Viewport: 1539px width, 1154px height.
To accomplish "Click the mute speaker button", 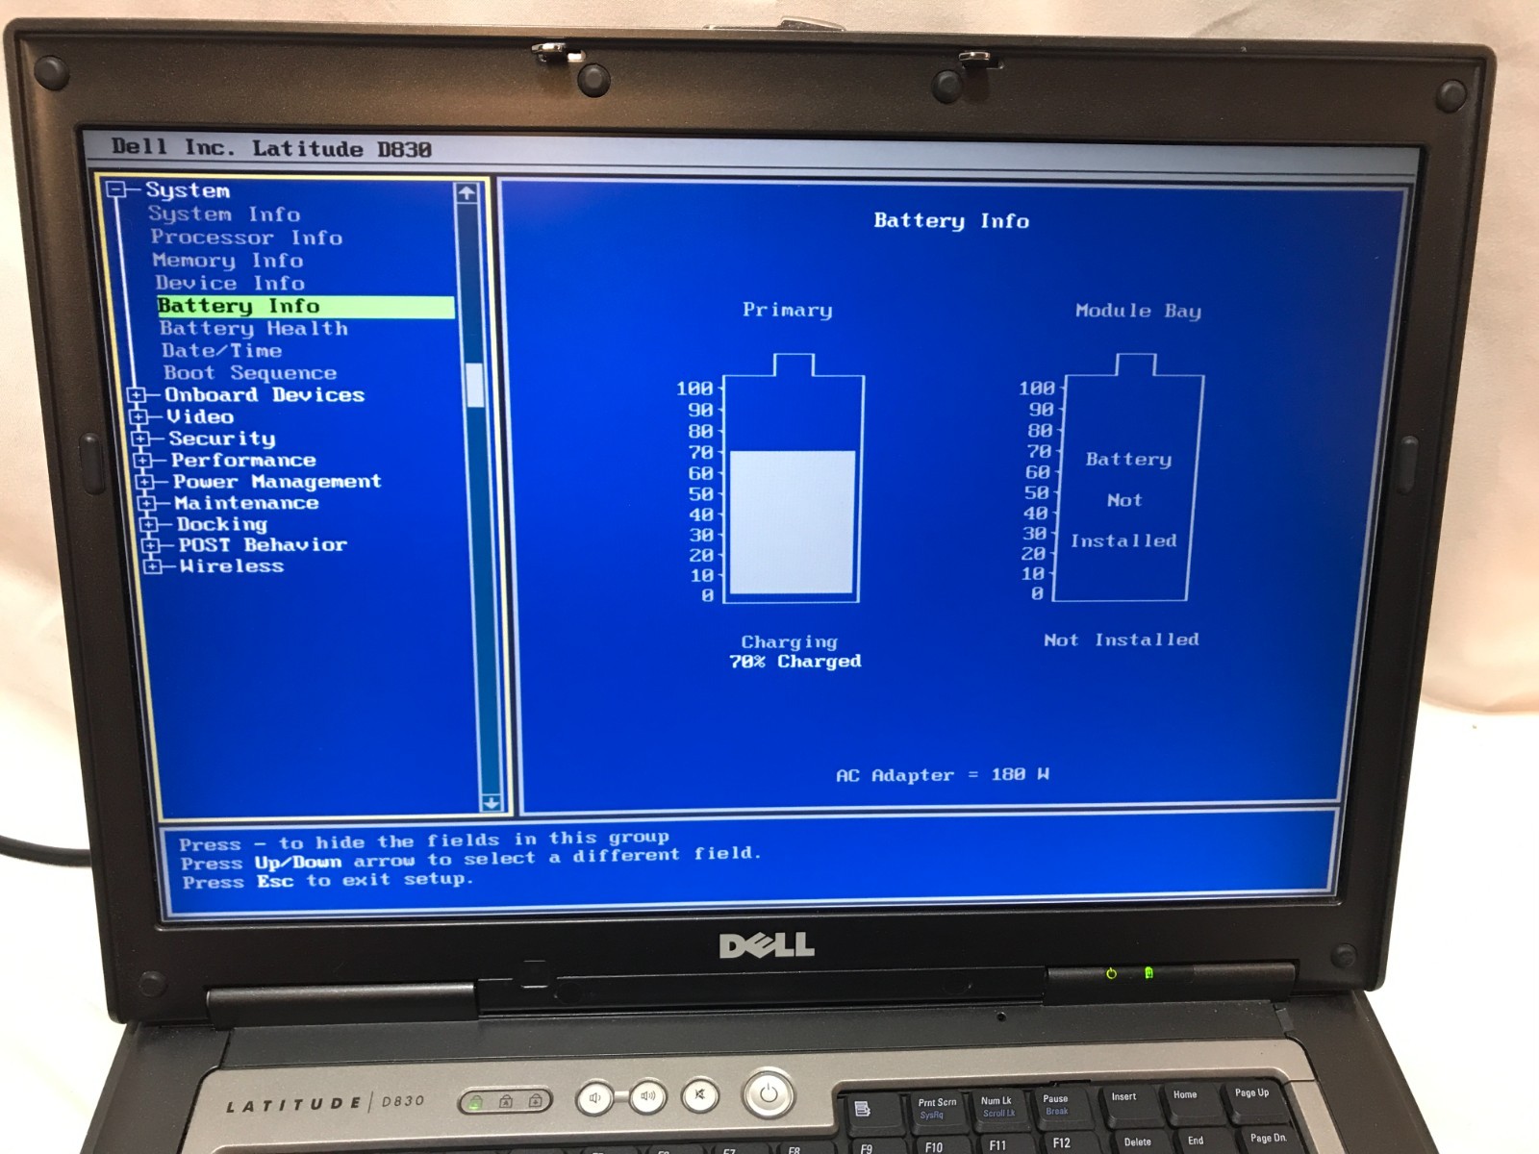I will (x=700, y=1094).
